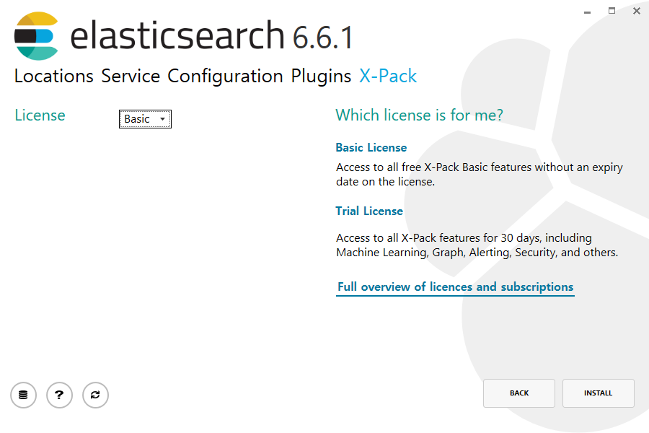Image resolution: width=649 pixels, height=433 pixels.
Task: Open help with the question mark icon
Action: (59, 395)
